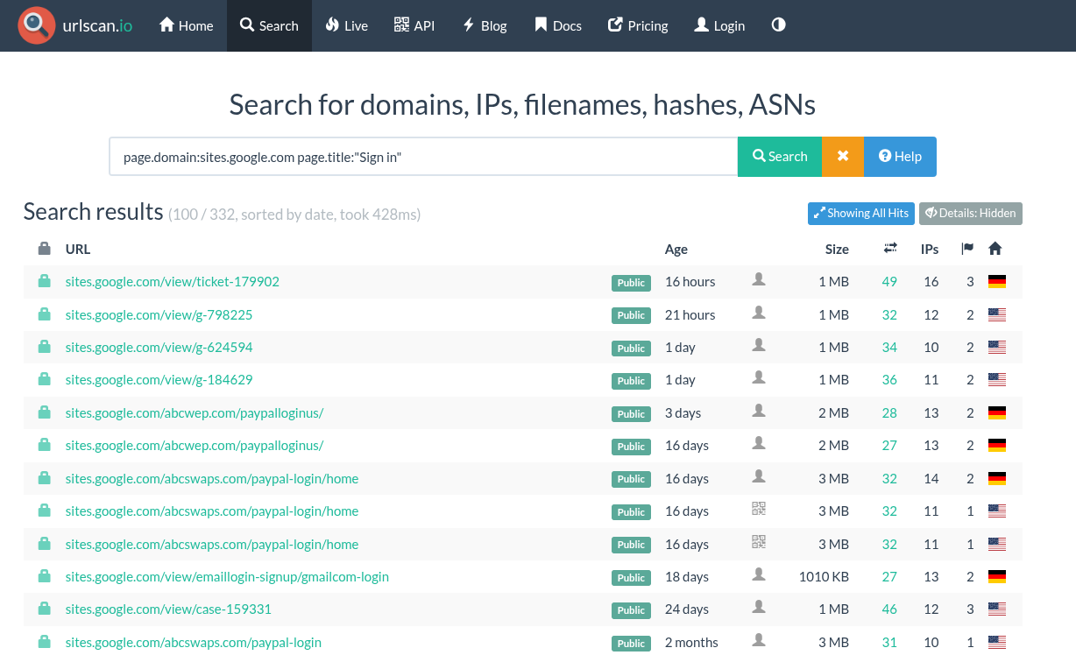This screenshot has height=655, width=1076.
Task: Open the Docs page
Action: click(x=557, y=25)
